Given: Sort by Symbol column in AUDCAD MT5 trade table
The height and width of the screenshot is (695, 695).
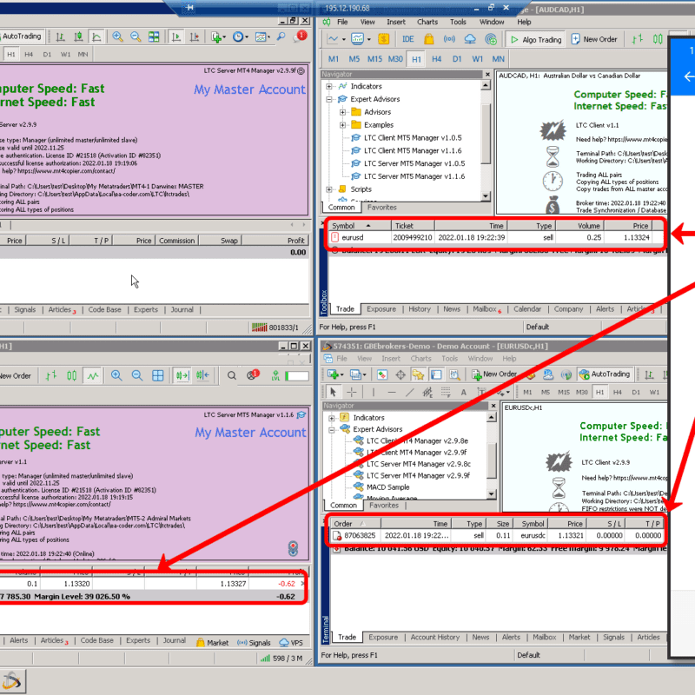Looking at the screenshot, I should tap(360, 226).
